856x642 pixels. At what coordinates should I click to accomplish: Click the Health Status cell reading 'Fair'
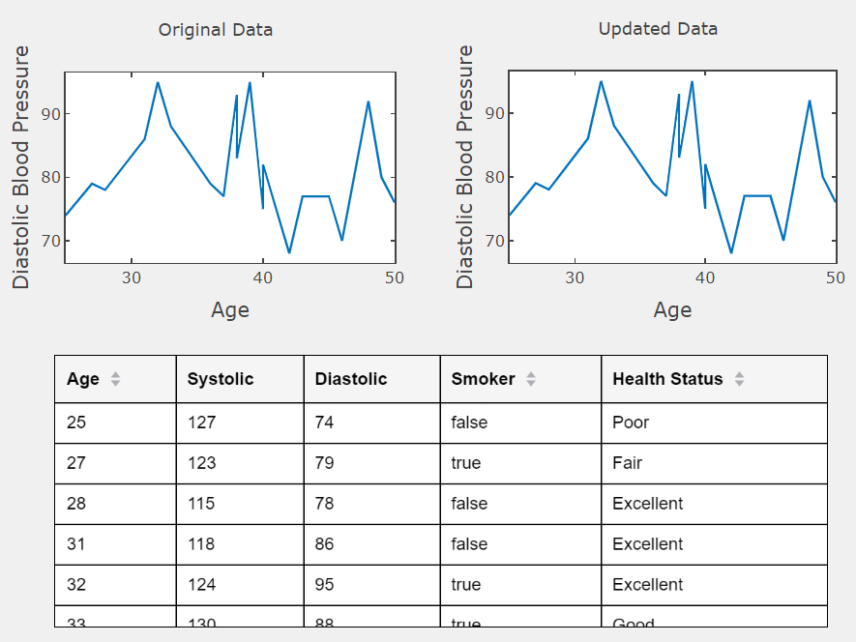click(x=713, y=463)
